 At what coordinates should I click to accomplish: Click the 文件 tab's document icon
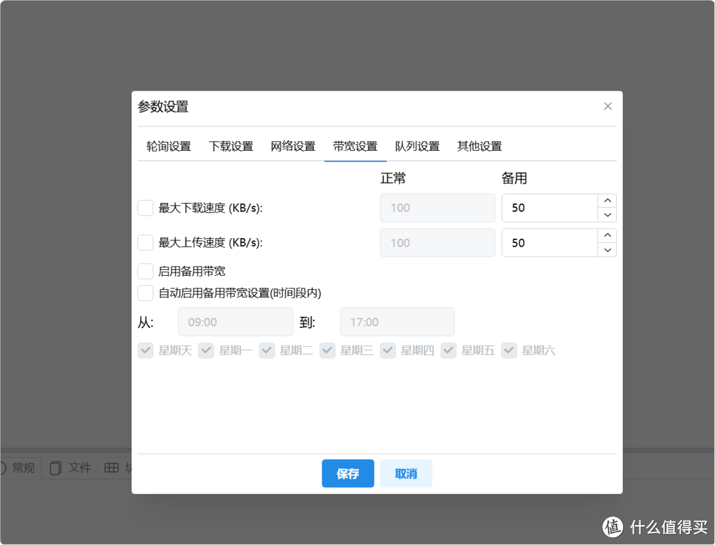(56, 468)
